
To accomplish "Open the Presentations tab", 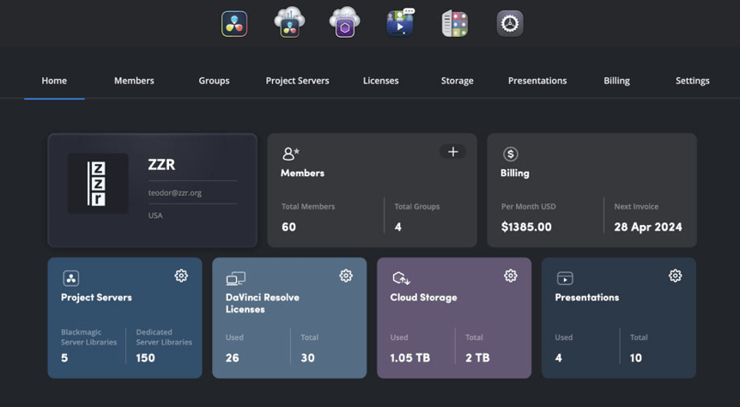I will 537,81.
